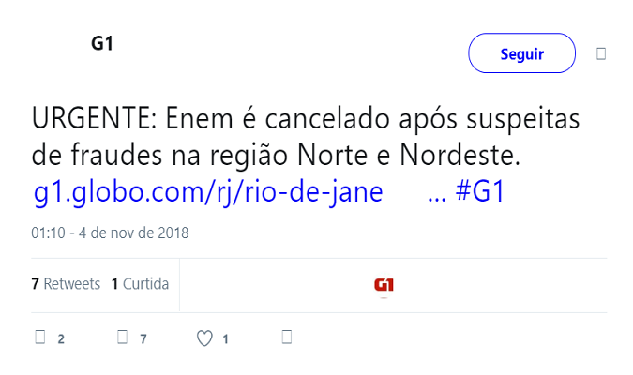Open the g1.globo.com/rj/rio-de-jane link
Viewport: 633px width, 375px height.
(208, 192)
